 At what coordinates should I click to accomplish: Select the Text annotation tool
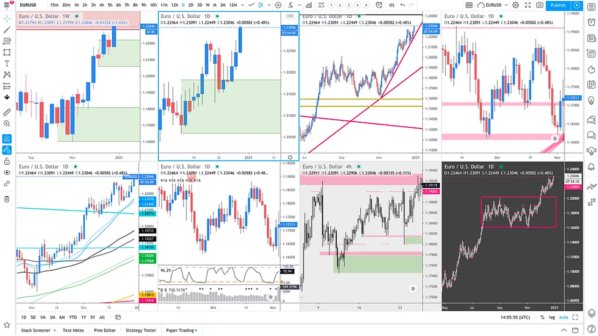tap(7, 63)
